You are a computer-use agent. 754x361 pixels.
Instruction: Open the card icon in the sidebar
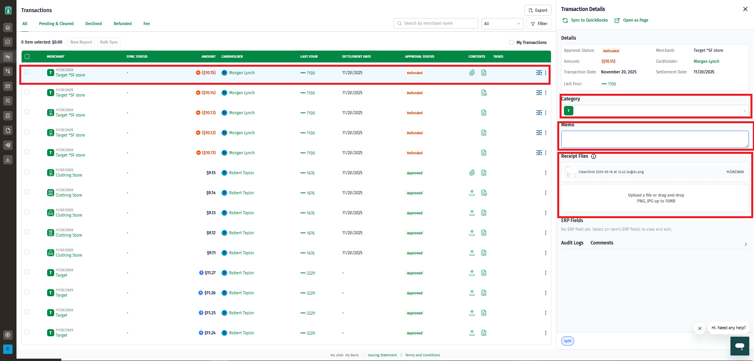click(x=8, y=86)
